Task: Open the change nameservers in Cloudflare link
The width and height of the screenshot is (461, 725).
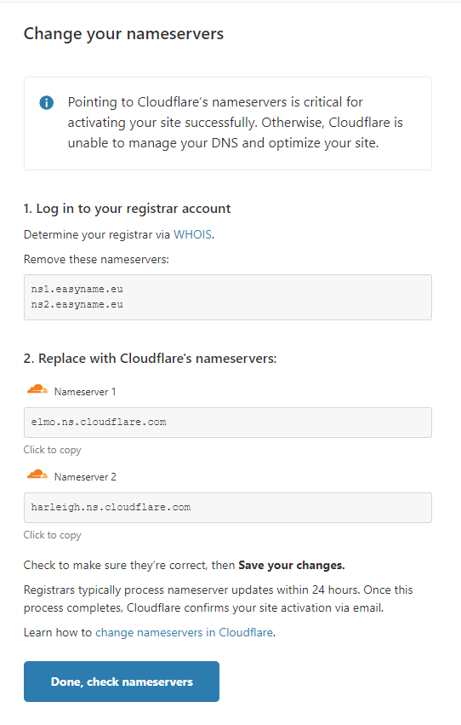Action: click(184, 632)
